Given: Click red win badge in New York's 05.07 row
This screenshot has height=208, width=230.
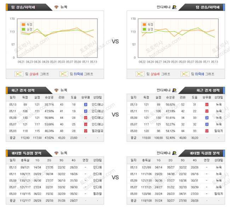Looking at the screenshot, I should 85,124.
